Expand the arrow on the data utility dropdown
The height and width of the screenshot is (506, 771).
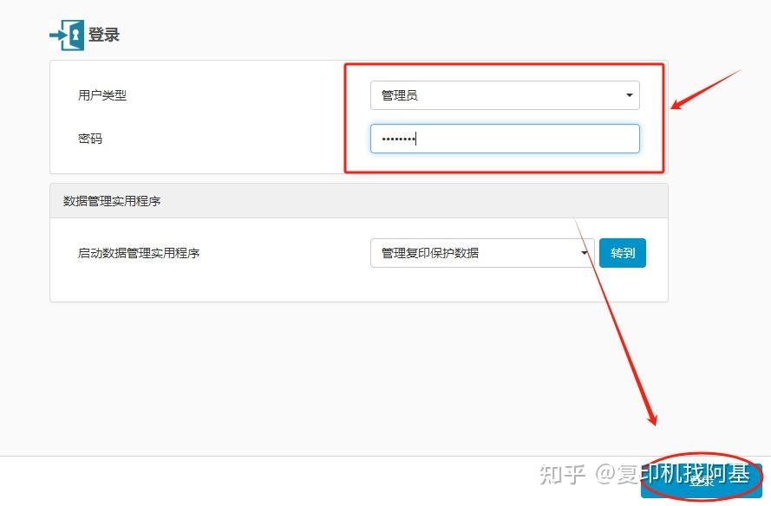point(585,253)
